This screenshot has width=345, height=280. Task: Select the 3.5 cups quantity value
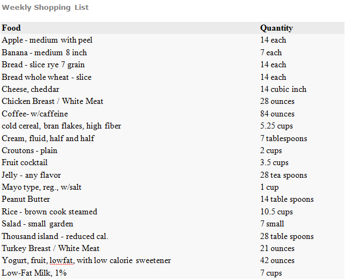pyautogui.click(x=274, y=162)
